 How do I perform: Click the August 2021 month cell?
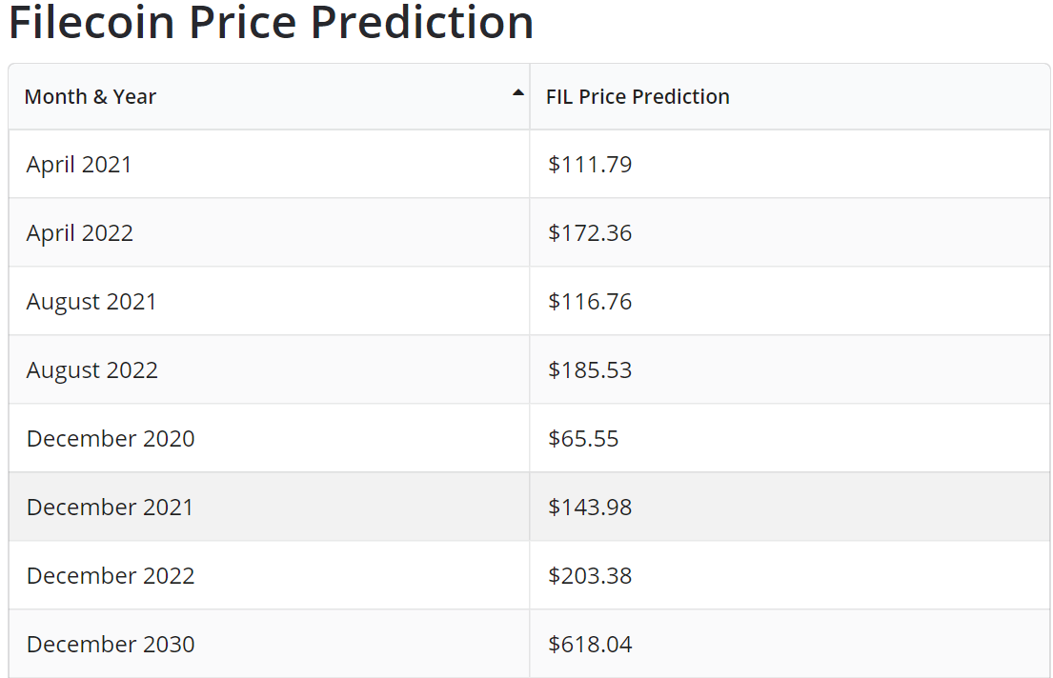[270, 302]
